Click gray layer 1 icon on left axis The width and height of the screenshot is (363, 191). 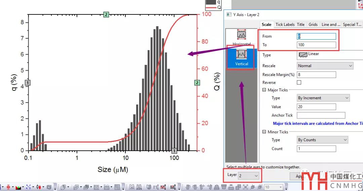(28, 83)
